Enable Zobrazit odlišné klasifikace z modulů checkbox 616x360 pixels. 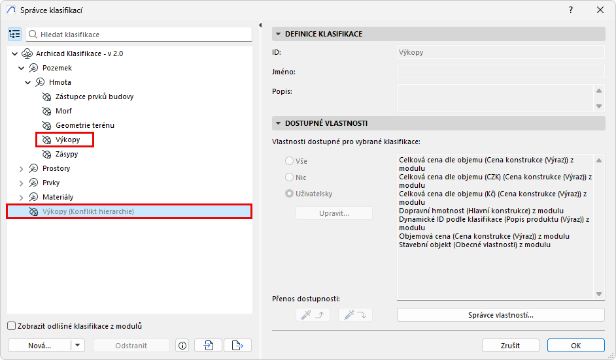point(12,326)
